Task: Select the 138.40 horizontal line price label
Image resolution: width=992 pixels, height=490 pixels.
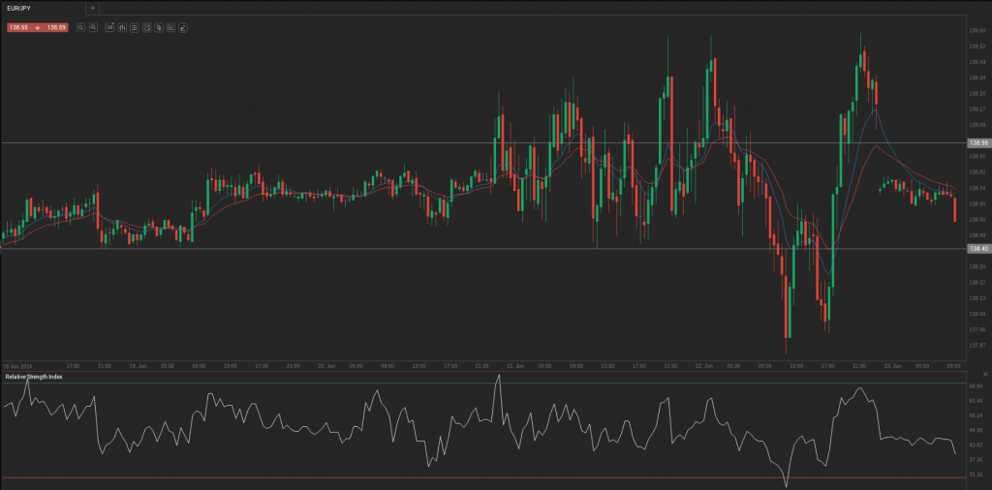Action: coord(977,248)
